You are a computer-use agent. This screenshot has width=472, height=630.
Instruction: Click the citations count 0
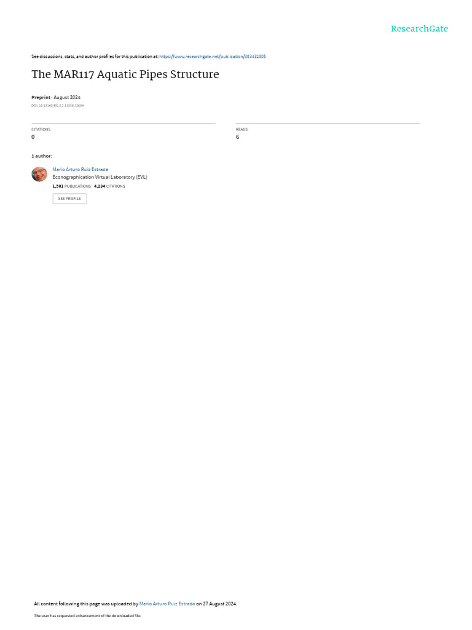tap(33, 137)
